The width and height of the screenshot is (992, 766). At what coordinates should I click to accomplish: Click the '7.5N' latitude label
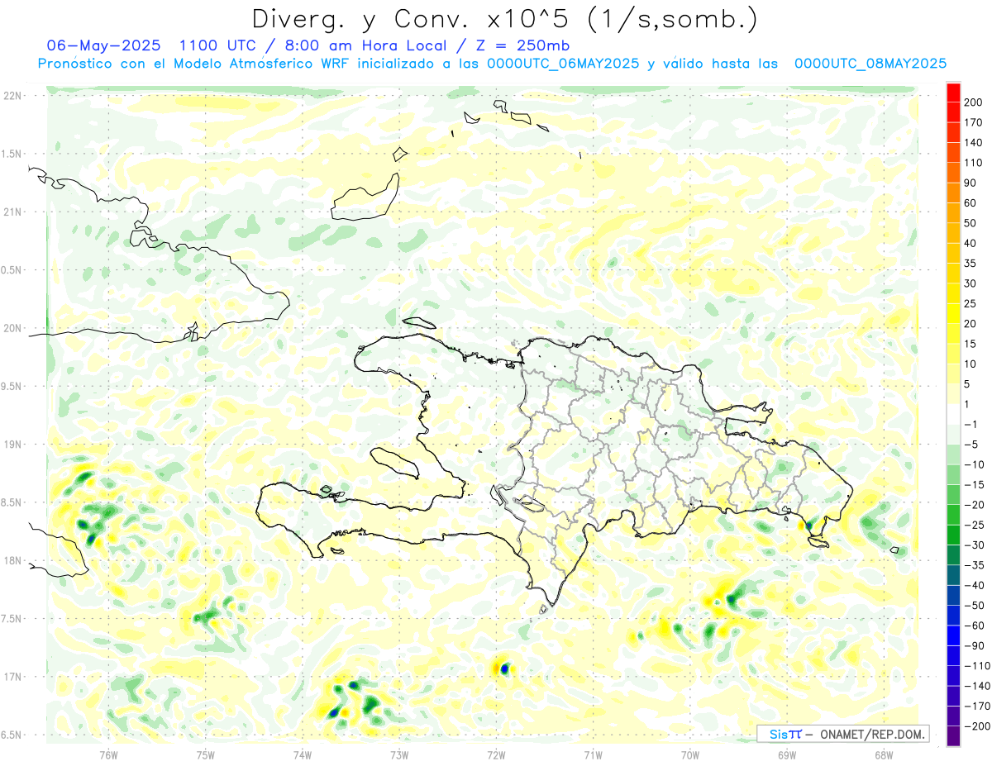click(x=12, y=619)
